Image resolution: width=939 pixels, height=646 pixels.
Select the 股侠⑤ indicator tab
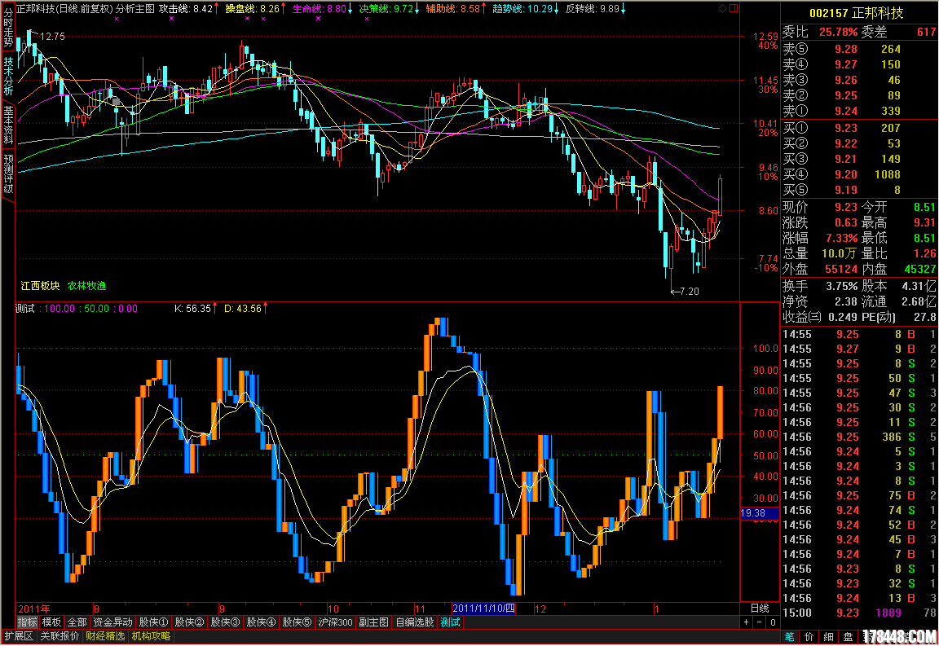click(297, 622)
